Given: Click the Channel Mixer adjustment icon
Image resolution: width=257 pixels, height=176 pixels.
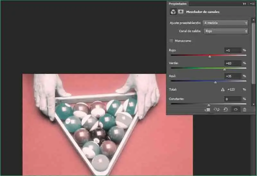Looking at the screenshot, I should (x=173, y=12).
